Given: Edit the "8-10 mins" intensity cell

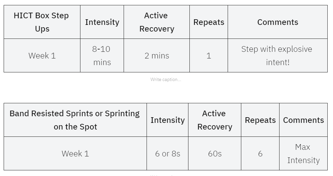Looking at the screenshot, I should click(102, 56).
